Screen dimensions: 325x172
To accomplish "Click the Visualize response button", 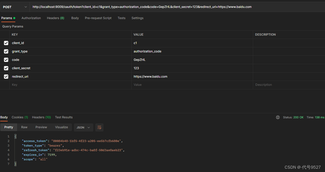I will [61, 127].
